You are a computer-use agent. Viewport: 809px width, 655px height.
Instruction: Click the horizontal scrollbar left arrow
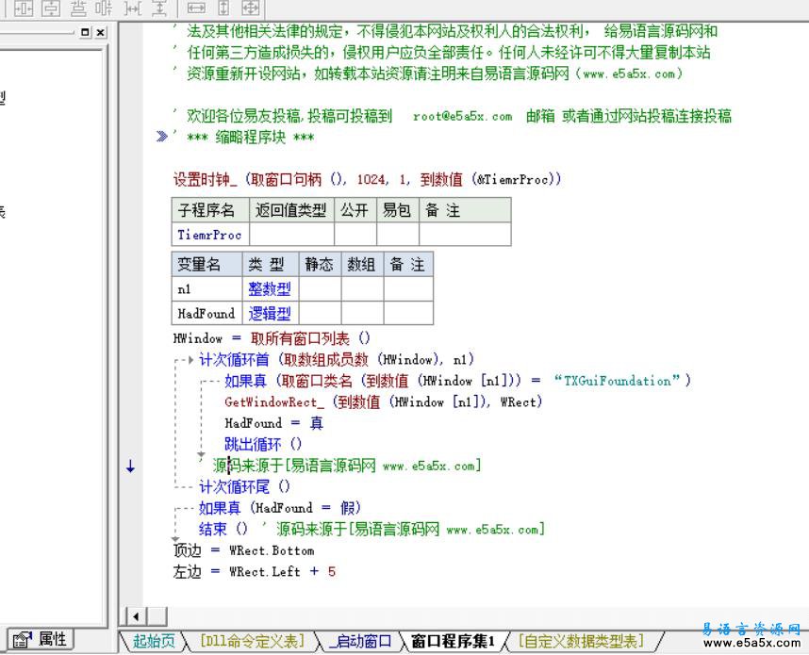136,616
